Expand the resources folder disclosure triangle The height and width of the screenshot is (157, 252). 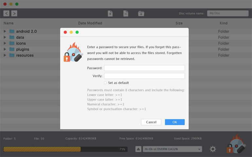point(5,55)
